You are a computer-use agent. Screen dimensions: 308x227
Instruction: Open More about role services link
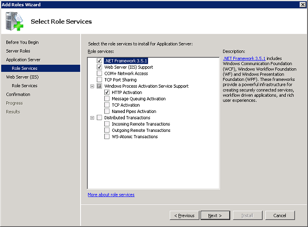111,194
